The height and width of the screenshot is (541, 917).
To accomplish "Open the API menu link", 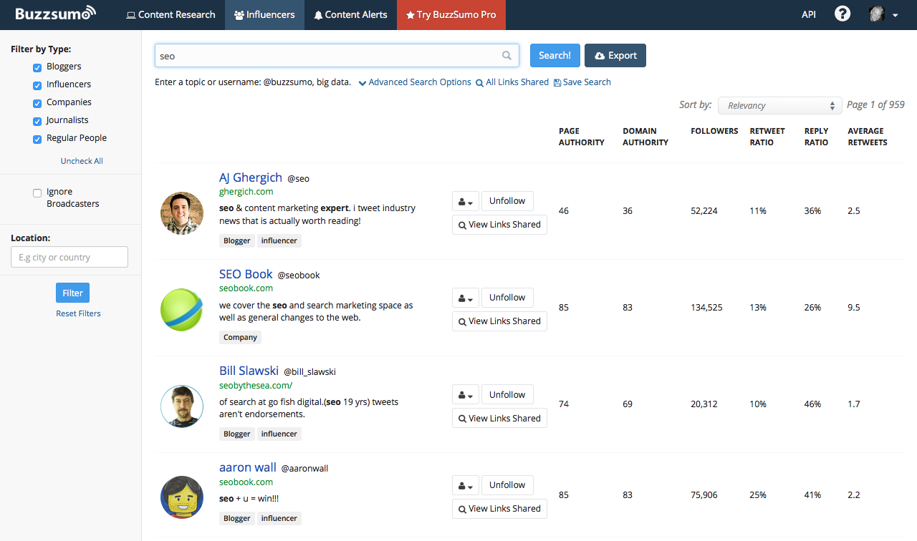I will point(809,14).
